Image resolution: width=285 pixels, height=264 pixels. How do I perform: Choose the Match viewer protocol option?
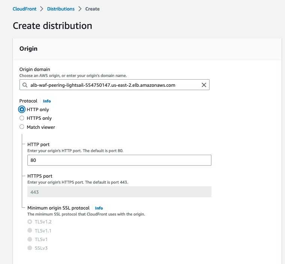(22, 127)
